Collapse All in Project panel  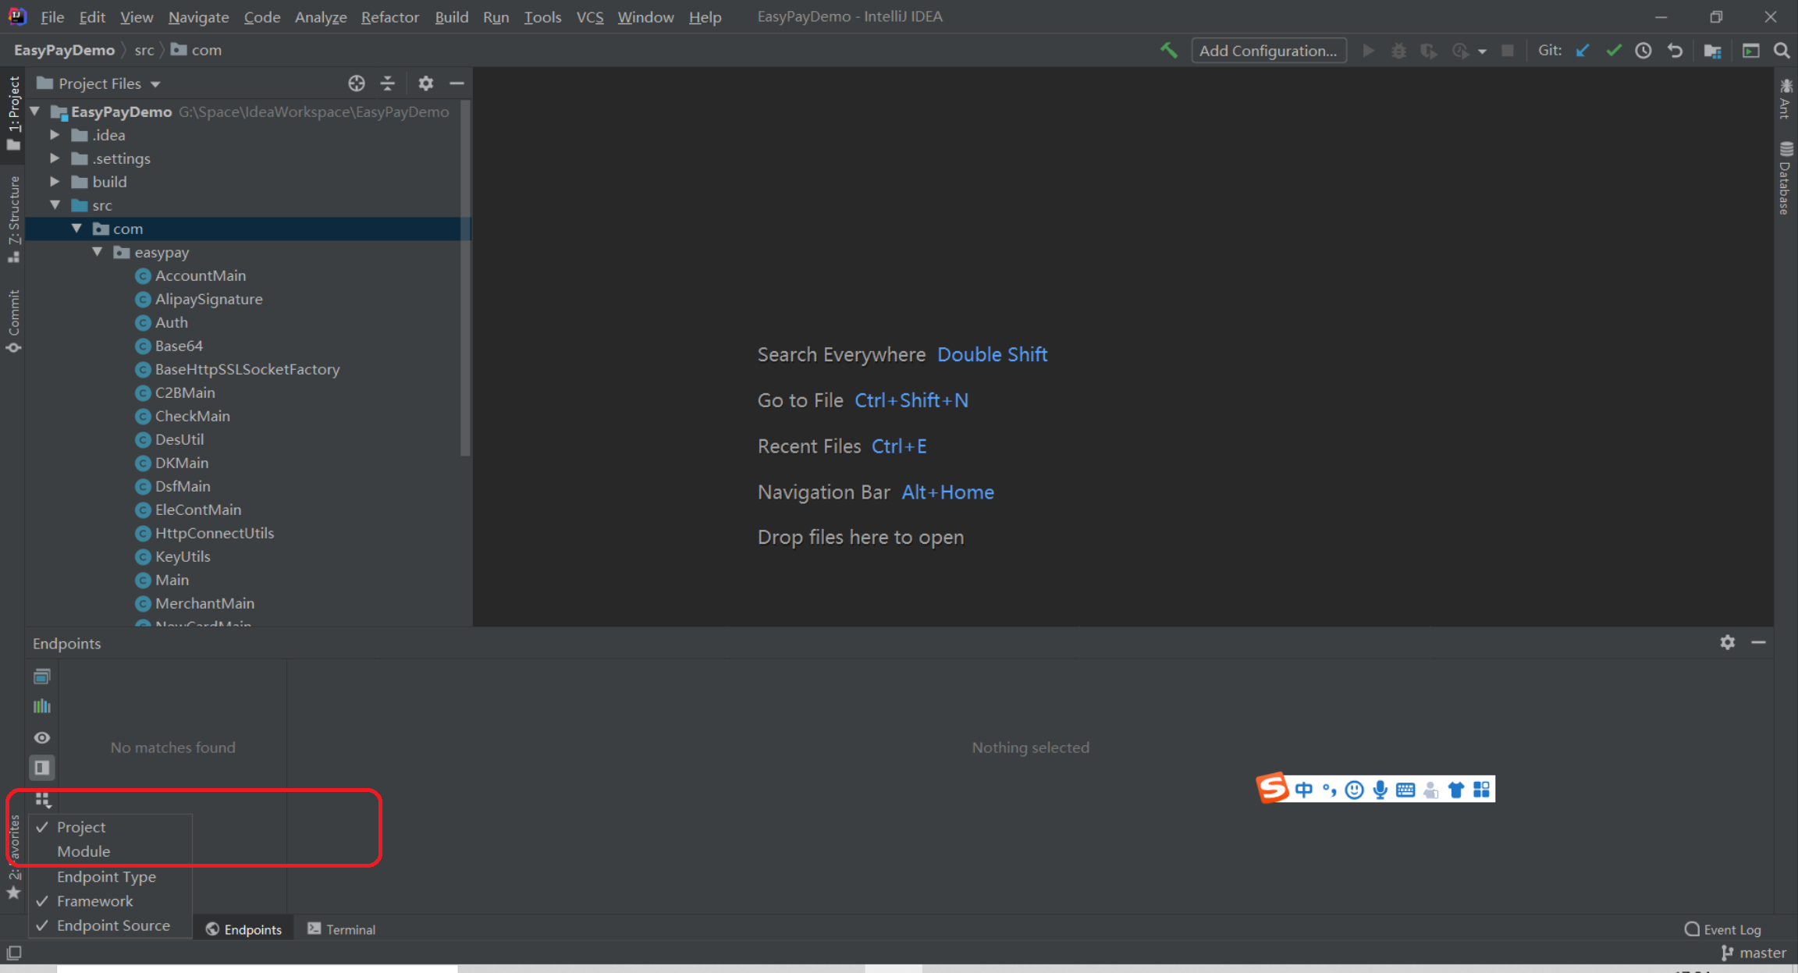tap(388, 83)
